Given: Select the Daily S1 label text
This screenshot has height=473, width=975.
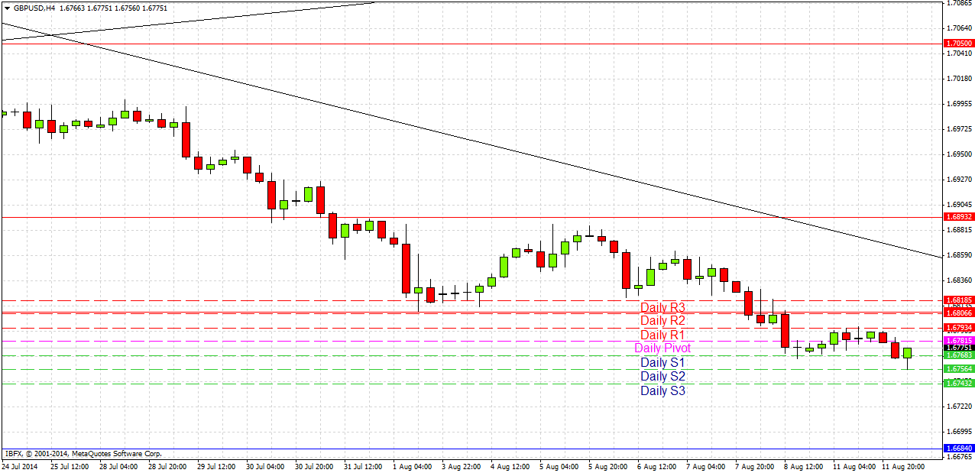Looking at the screenshot, I should point(662,363).
